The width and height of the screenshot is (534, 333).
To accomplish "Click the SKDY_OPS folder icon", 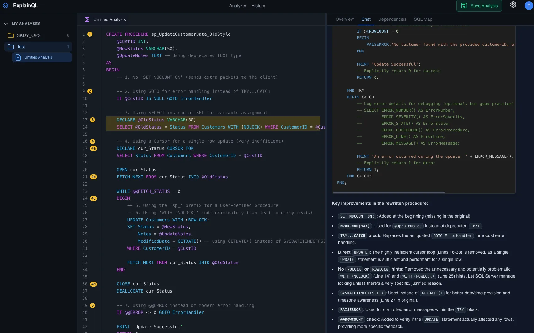I will (11, 35).
